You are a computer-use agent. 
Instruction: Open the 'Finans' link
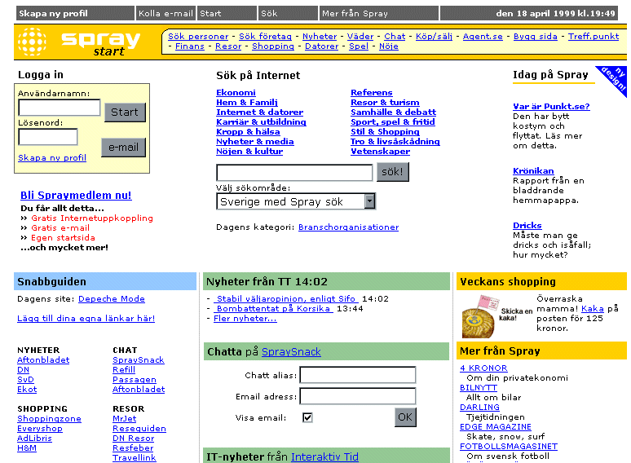(x=189, y=46)
